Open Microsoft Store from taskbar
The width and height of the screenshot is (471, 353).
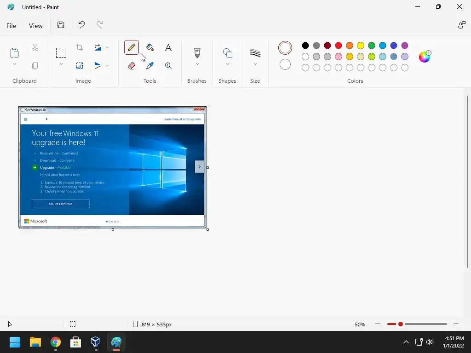pos(76,342)
